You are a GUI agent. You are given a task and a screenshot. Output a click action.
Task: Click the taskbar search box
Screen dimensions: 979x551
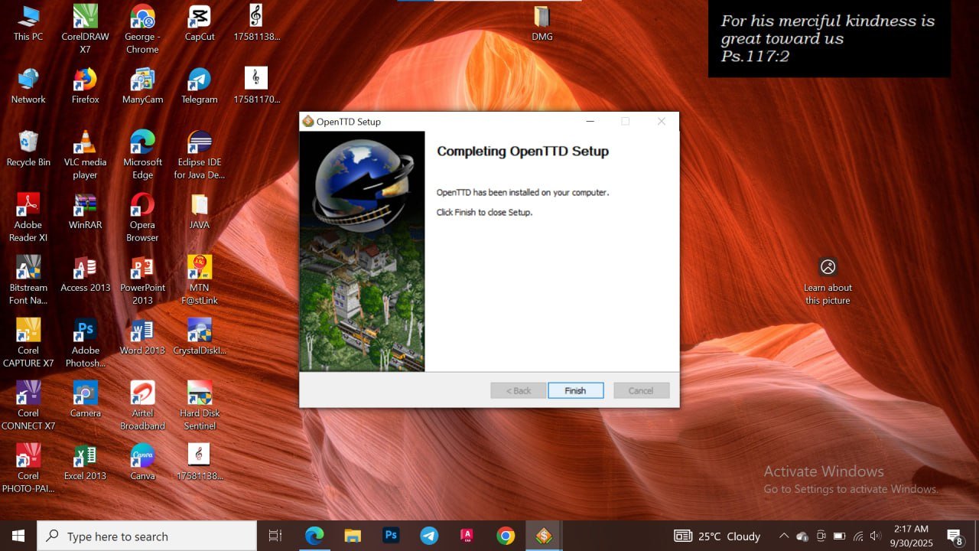147,536
